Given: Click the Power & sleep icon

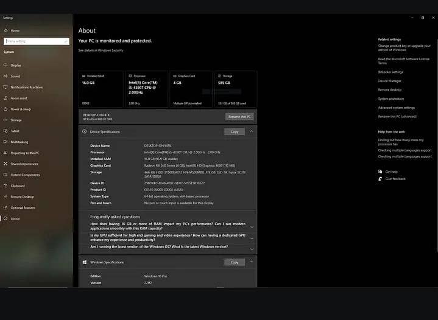Looking at the screenshot, I should click(x=5, y=109).
